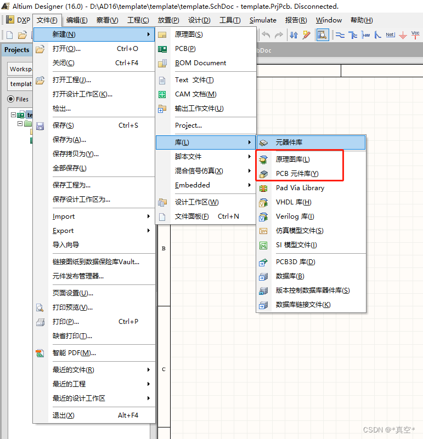Select the Files radio button
423x439 pixels.
tap(10, 99)
